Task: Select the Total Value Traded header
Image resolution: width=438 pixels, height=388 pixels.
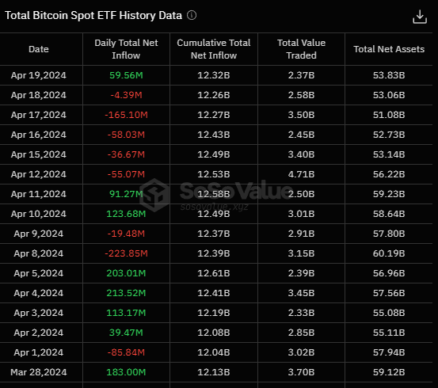Action: (x=301, y=49)
